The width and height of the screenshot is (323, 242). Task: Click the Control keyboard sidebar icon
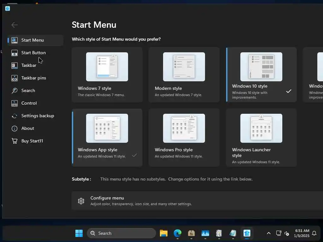point(15,103)
